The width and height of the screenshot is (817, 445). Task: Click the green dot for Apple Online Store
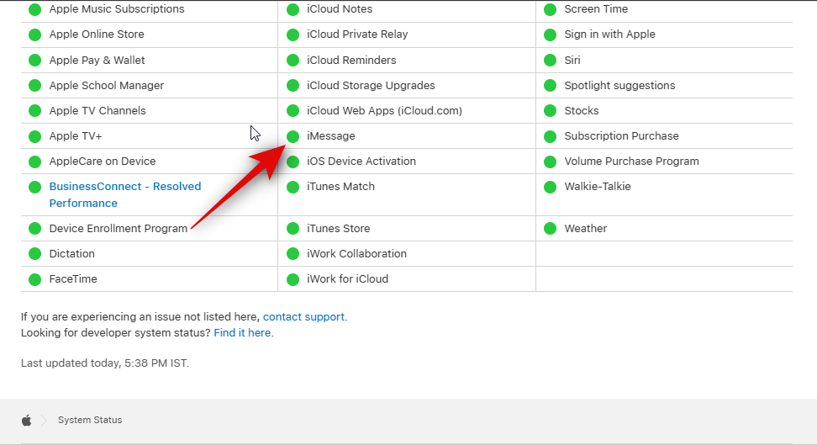pyautogui.click(x=35, y=35)
